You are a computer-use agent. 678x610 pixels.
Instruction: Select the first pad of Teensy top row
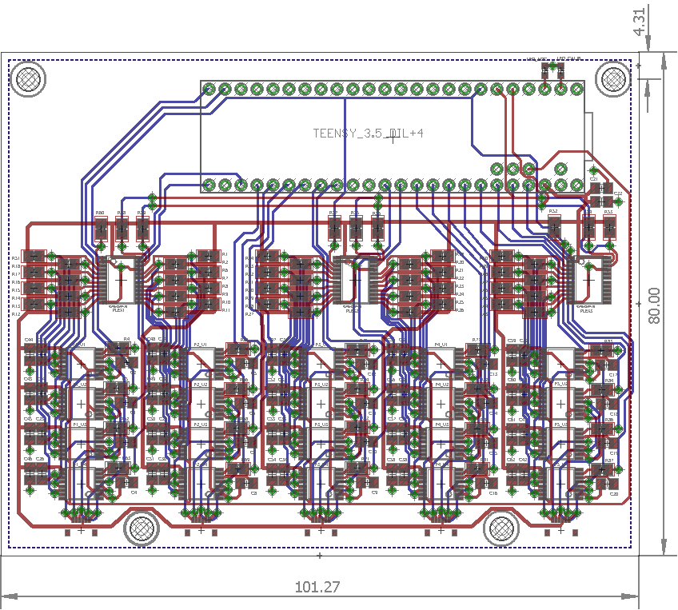(209, 89)
